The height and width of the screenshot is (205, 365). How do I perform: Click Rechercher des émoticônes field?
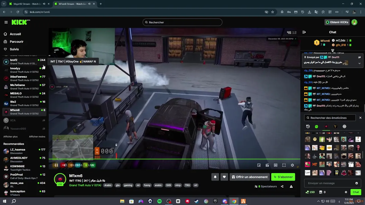[x=330, y=118]
